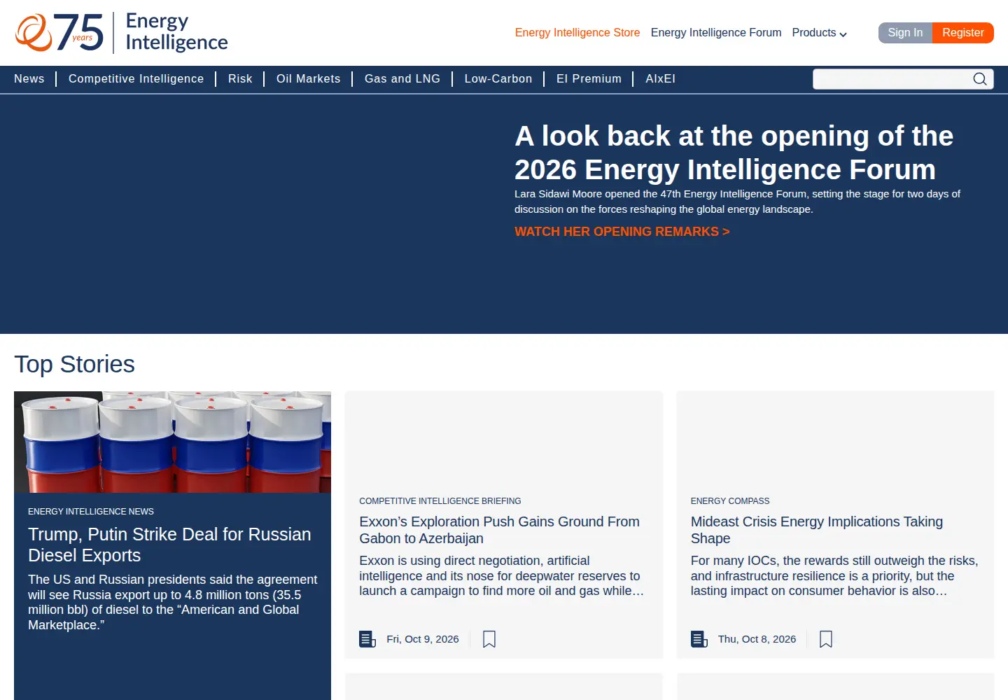Viewport: 1008px width, 700px height.
Task: Expand the Products dropdown
Action: pos(819,33)
